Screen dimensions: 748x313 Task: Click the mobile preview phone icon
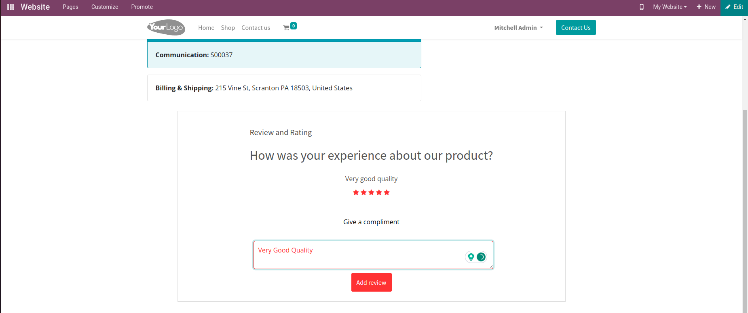coord(642,7)
